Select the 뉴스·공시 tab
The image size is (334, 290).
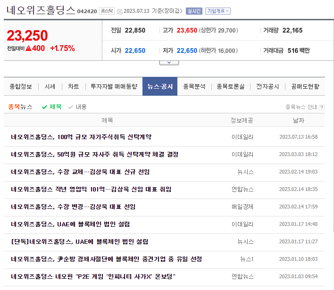pyautogui.click(x=160, y=86)
